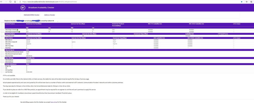
Task: Click the Bridge Tap row label
Action: click(8, 66)
